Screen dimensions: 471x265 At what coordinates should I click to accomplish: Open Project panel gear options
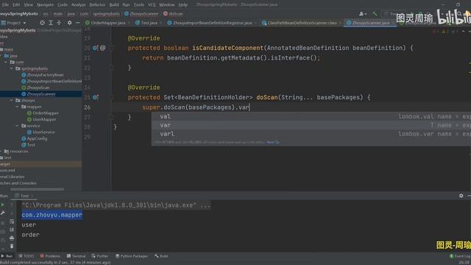coord(69,23)
